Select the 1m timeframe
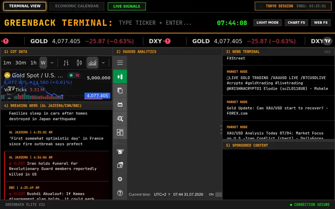 (7, 63)
